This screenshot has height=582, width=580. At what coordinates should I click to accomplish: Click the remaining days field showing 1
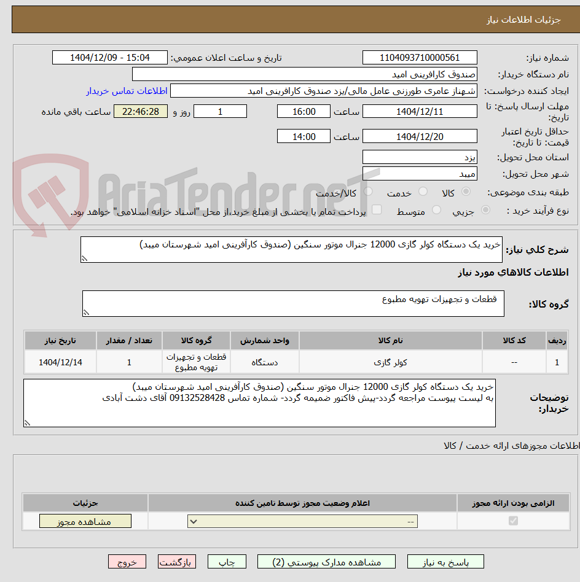(x=221, y=111)
